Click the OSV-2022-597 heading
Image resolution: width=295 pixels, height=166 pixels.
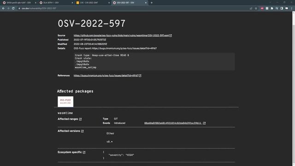pos(91,24)
